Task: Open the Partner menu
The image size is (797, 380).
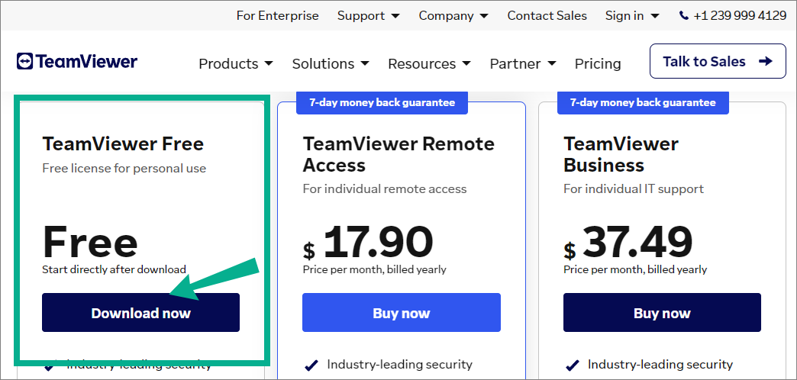Action: click(x=522, y=64)
